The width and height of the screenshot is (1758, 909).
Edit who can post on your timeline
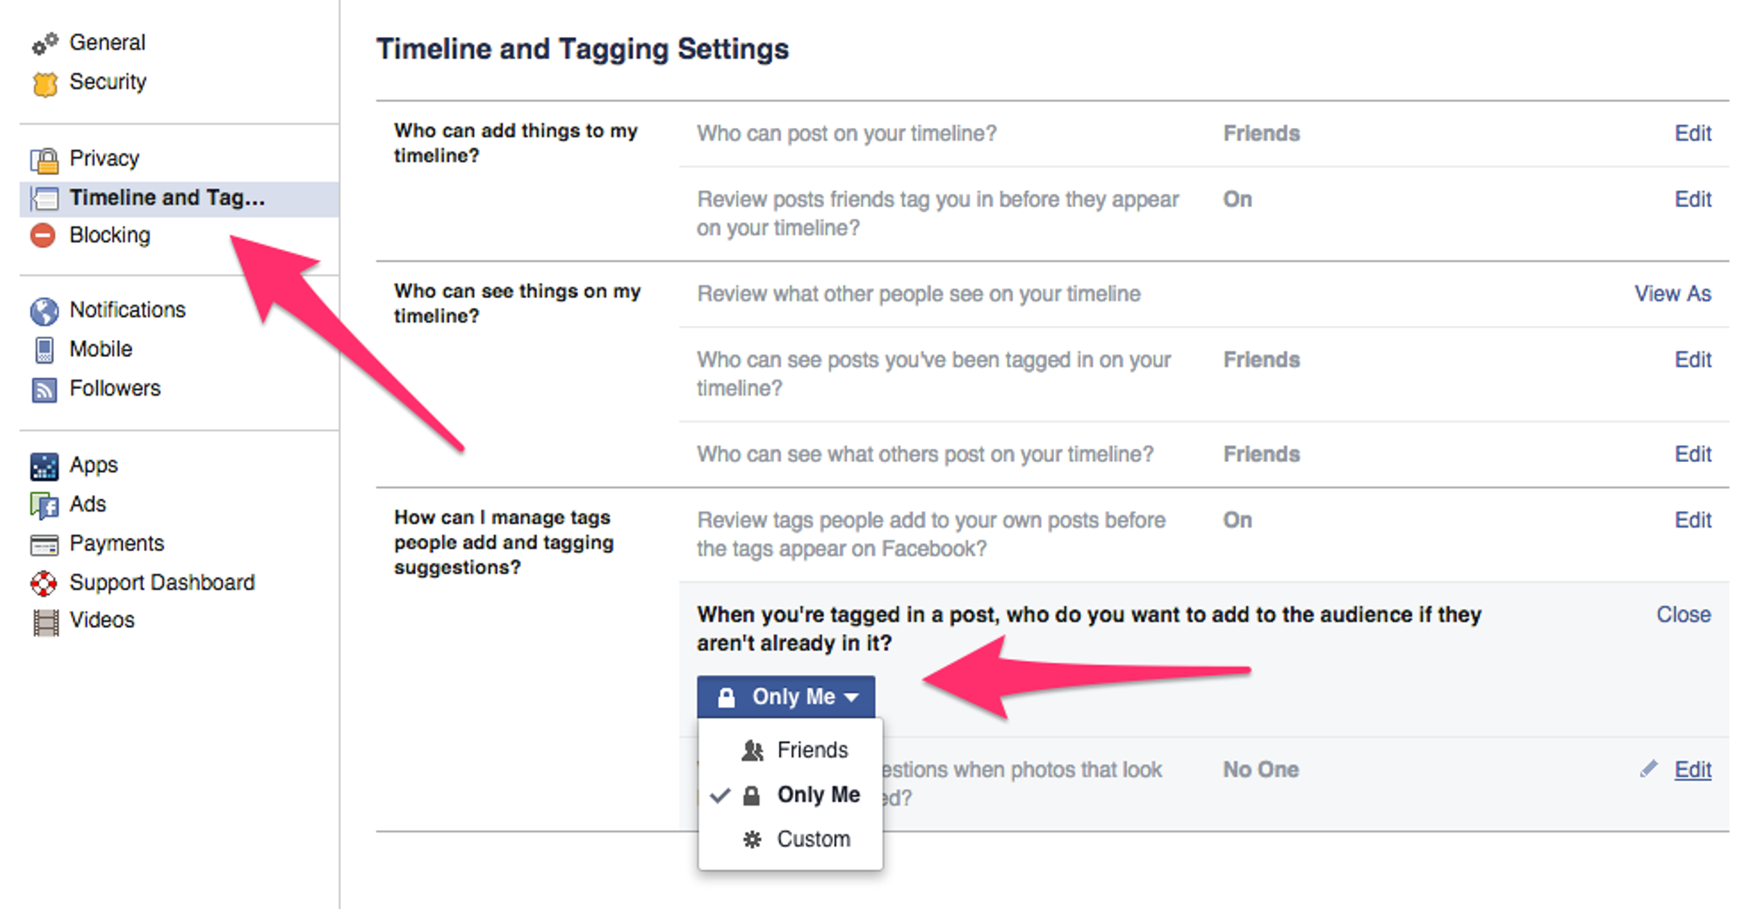tap(1692, 133)
